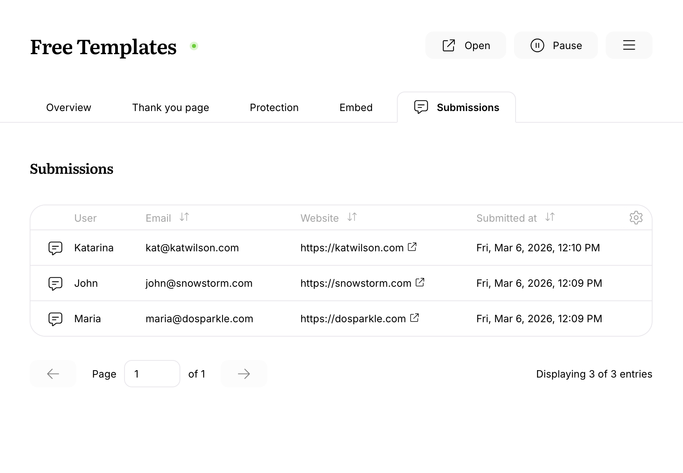Click the Submissions tab speech bubble icon
Viewport: 683px width, 473px height.
[420, 107]
